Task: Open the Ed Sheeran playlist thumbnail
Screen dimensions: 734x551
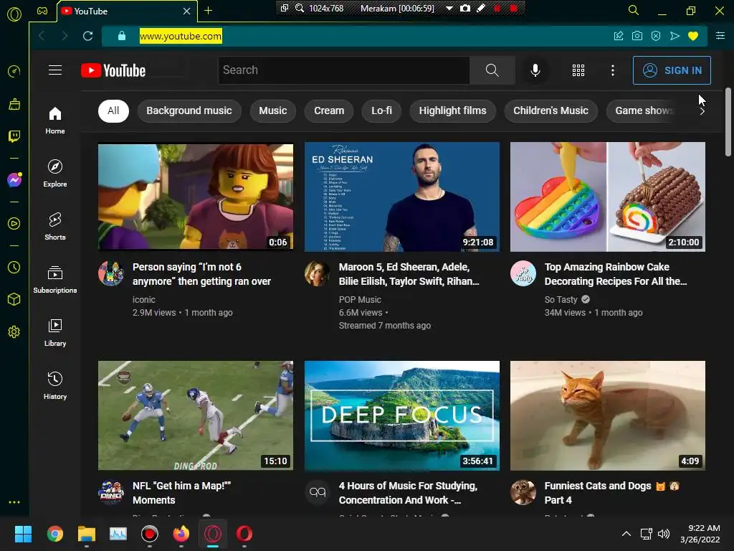Action: click(x=401, y=197)
